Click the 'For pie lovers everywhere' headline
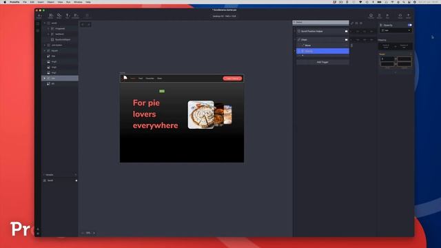This screenshot has height=248, width=441. click(155, 114)
